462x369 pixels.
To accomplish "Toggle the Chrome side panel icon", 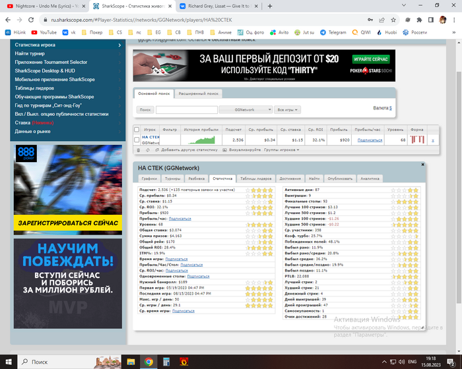I will point(431,20).
